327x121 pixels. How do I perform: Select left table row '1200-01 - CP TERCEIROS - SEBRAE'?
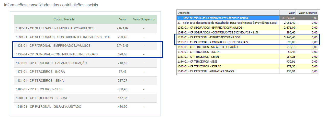click(x=85, y=98)
